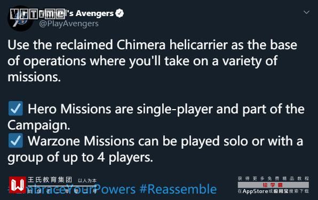Click the VGtime watermark logo
Screen dimensions: 318x200
coord(38,14)
